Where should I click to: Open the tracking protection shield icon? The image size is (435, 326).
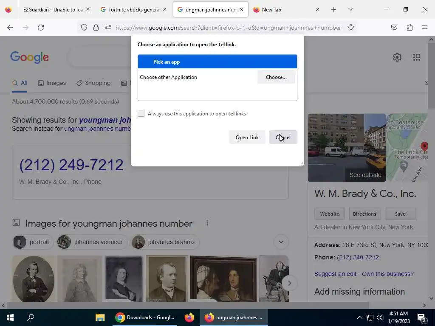[x=84, y=27]
